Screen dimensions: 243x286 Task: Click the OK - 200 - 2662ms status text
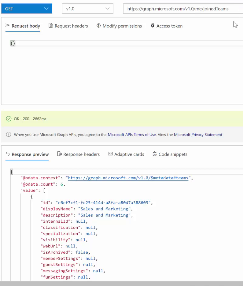coord(30,119)
